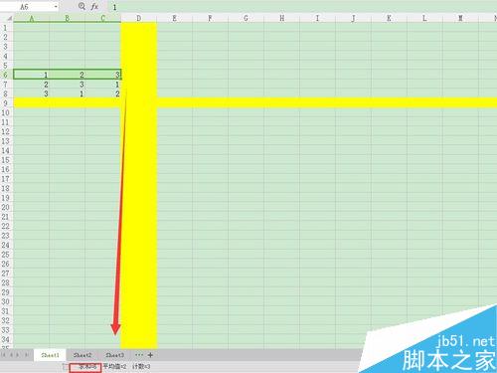Select row 8 header
The width and height of the screenshot is (497, 373).
(x=6, y=93)
